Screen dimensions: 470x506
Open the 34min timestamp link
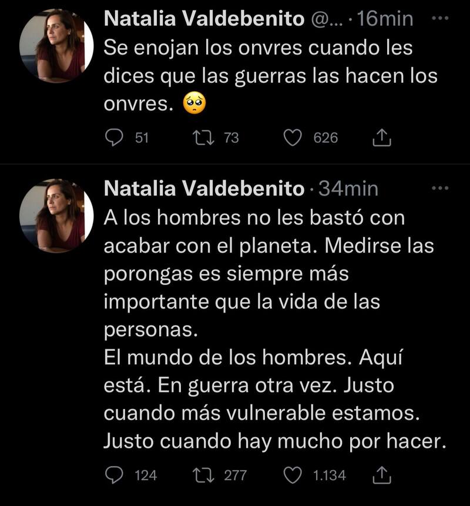click(x=348, y=189)
